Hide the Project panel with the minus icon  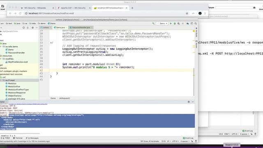pos(37,28)
